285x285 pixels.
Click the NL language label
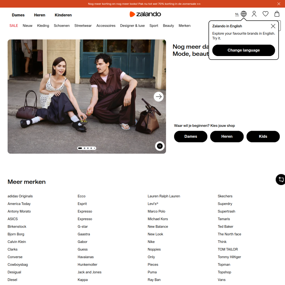pos(237,14)
